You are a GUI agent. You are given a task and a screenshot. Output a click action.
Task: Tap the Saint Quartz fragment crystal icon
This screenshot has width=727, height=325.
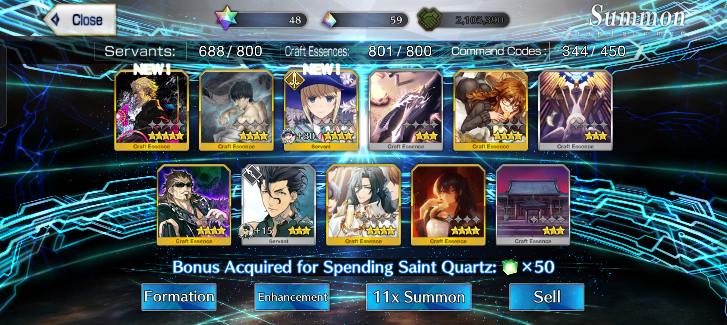[329, 20]
